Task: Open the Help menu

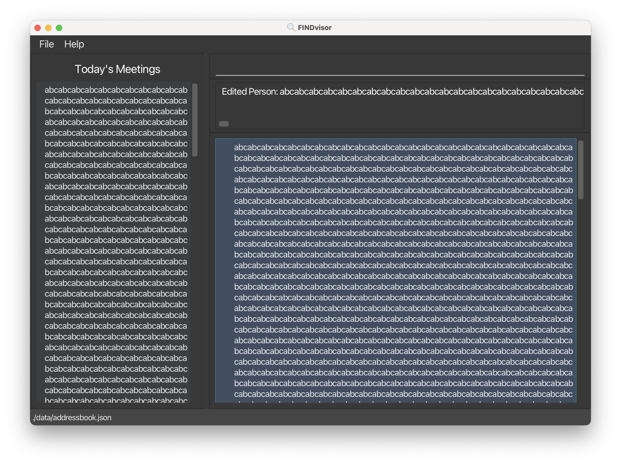Action: point(74,44)
